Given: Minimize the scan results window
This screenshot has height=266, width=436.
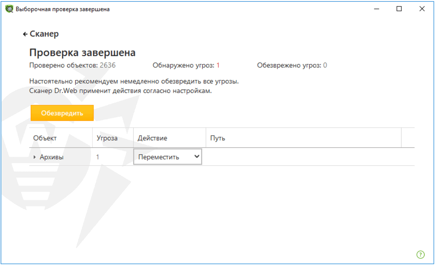Looking at the screenshot, I should 376,9.
